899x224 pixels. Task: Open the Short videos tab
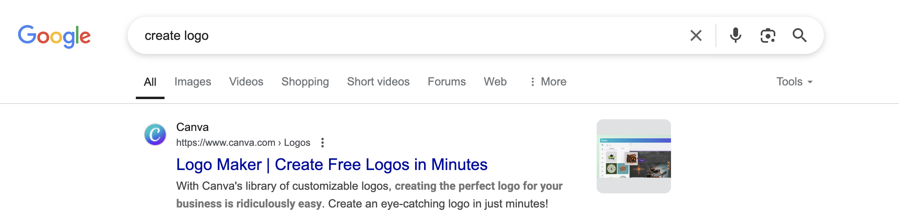pos(378,82)
